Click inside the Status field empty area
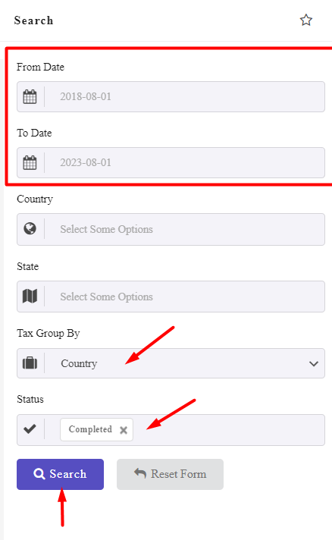Viewport: 332px width, 540px height. 227,430
